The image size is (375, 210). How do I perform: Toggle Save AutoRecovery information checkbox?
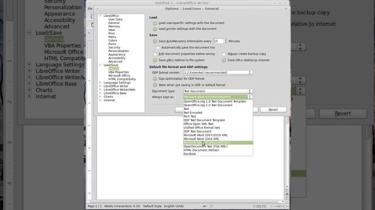[155, 41]
